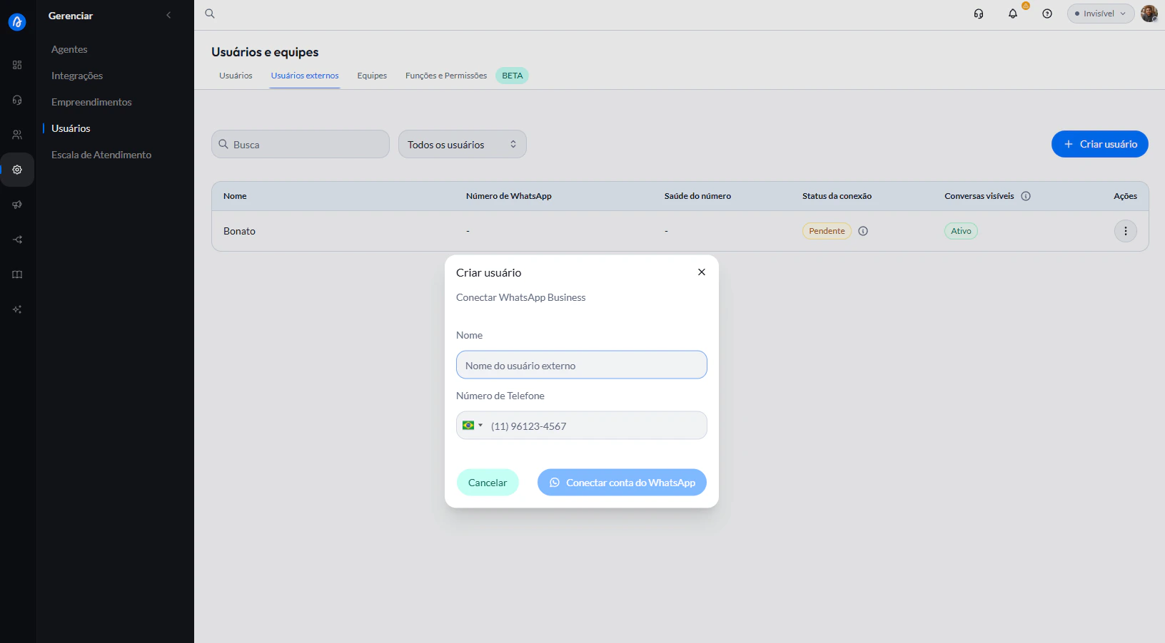The image size is (1165, 643).
Task: Select the Usuários externos tab
Action: click(305, 76)
